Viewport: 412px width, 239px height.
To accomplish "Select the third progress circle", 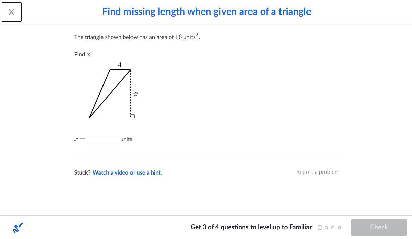I will pyautogui.click(x=333, y=228).
